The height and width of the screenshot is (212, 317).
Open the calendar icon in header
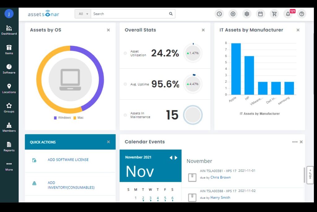(260, 14)
